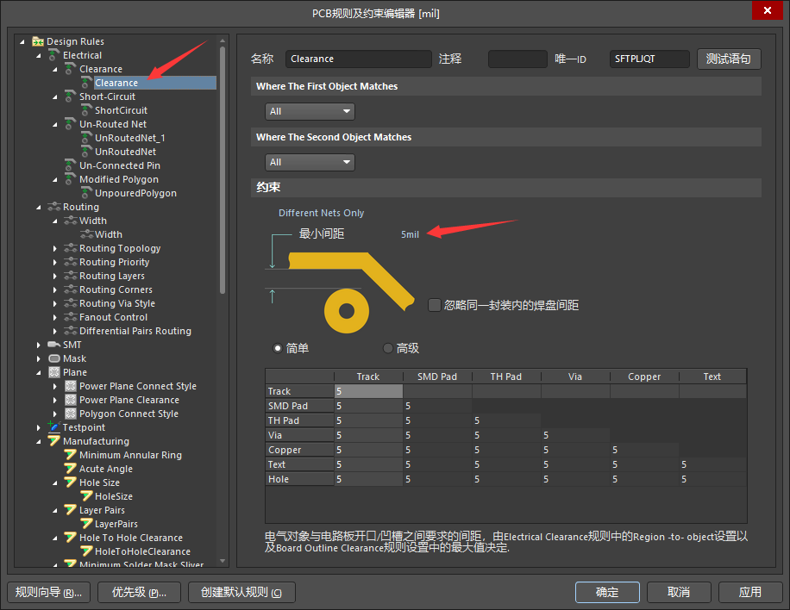Click the Testpoint category icon
This screenshot has width=790, height=610.
tap(54, 426)
